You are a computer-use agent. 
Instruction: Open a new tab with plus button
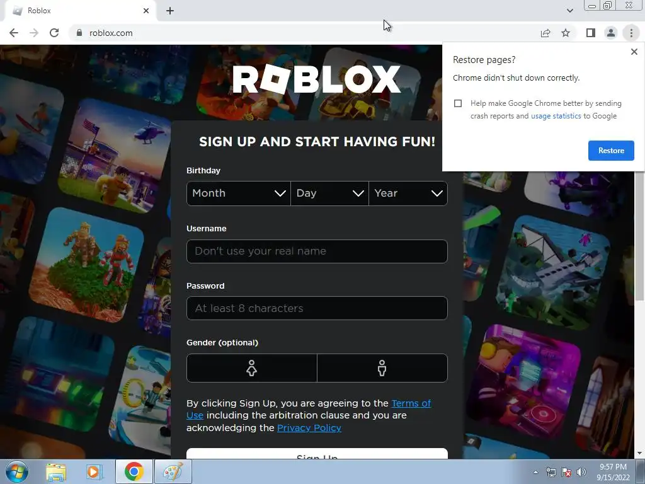[170, 11]
